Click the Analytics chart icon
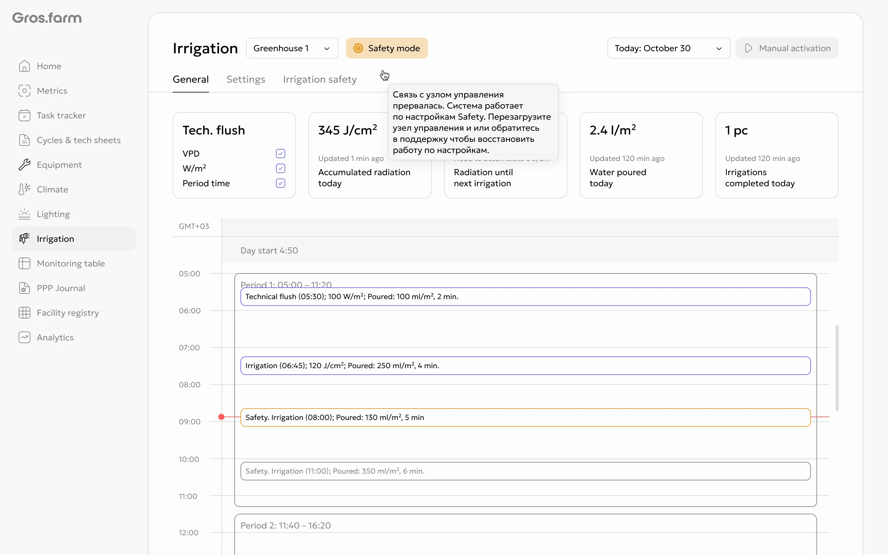This screenshot has width=888, height=555. pyautogui.click(x=24, y=337)
